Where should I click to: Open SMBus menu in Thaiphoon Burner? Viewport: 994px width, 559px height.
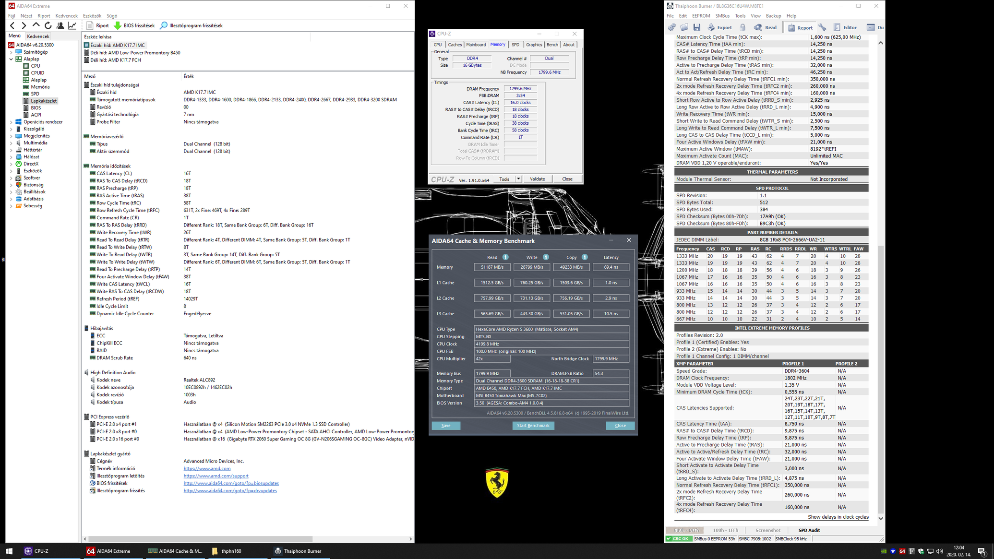point(722,16)
